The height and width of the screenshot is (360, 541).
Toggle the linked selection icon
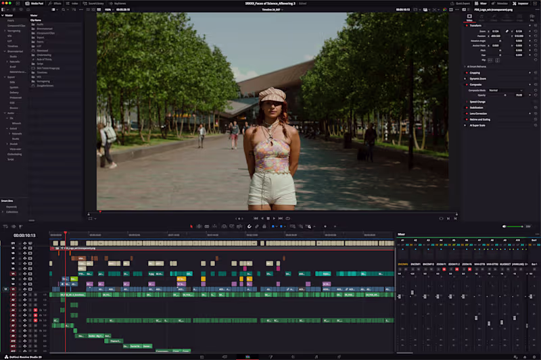(x=257, y=227)
